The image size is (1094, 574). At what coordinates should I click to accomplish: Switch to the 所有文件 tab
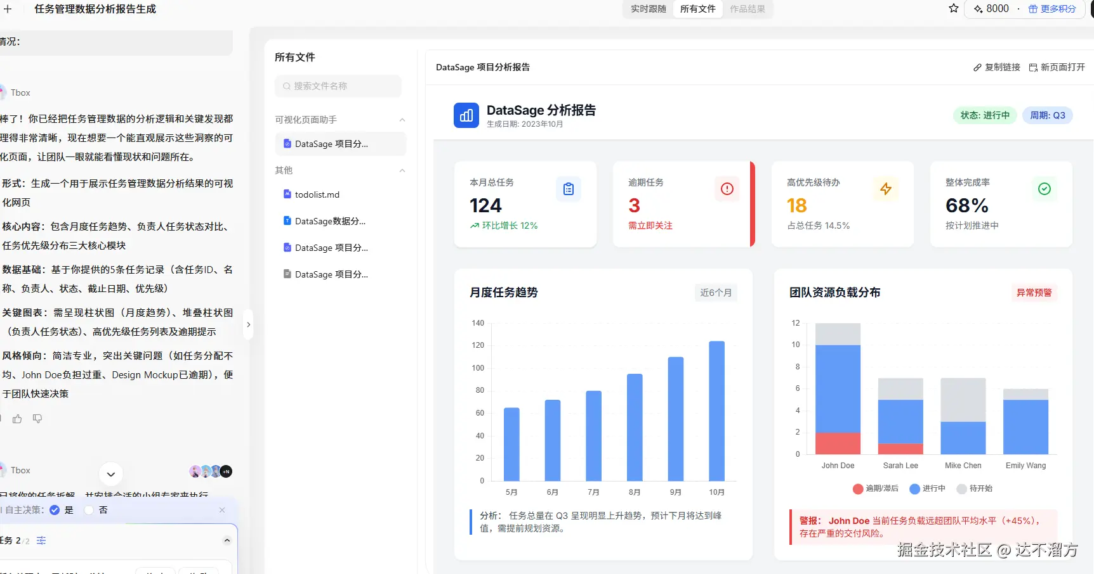tap(697, 9)
